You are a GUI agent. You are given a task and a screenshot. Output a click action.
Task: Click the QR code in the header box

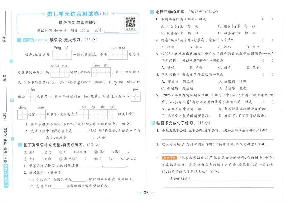(x=131, y=22)
